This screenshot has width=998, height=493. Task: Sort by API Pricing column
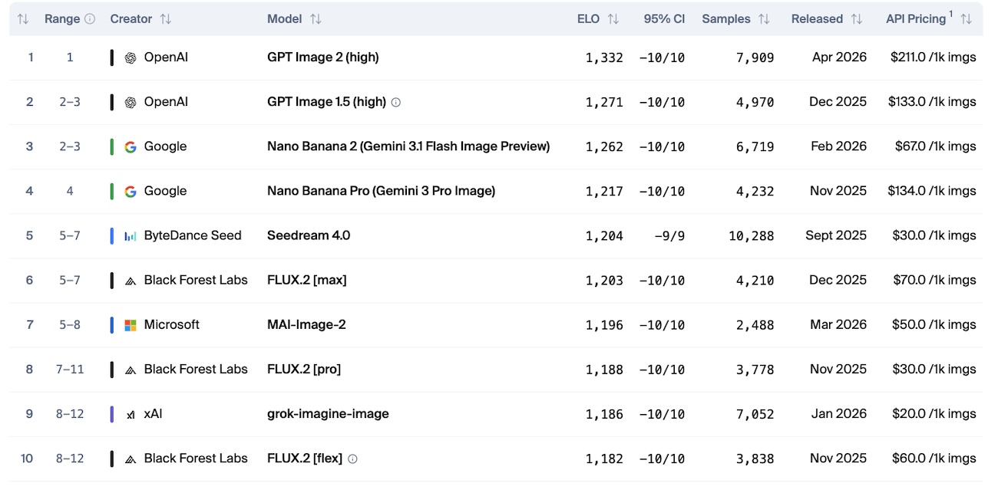coord(966,19)
